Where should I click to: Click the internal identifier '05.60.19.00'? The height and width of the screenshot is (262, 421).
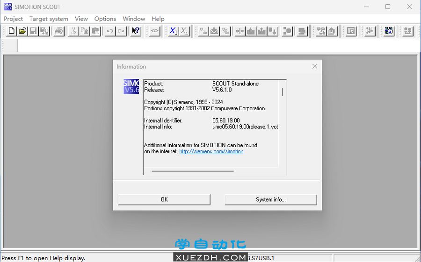(226, 120)
